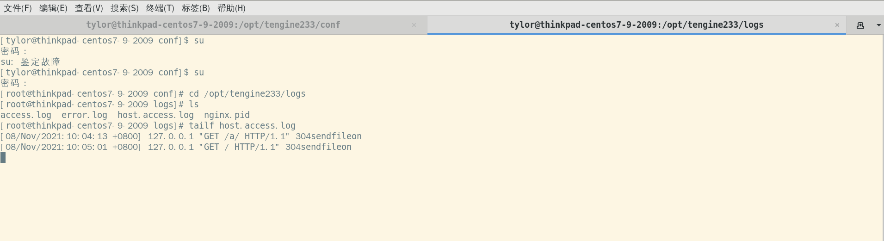Click the vertical scrollbar on right edge
Image resolution: width=884 pixels, height=241 pixels.
[882, 138]
